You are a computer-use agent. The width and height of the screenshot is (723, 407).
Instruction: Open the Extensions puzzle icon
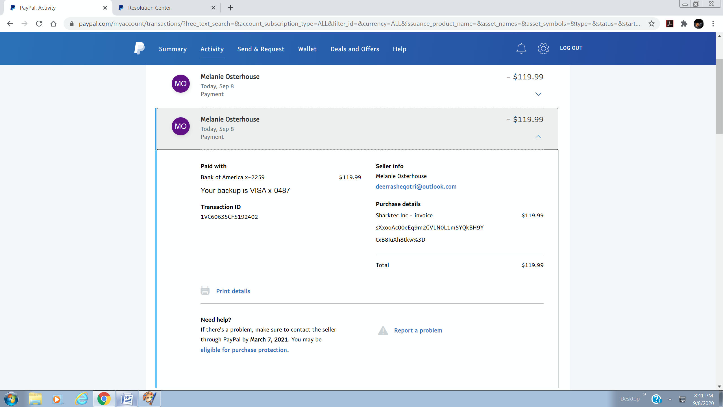point(684,24)
